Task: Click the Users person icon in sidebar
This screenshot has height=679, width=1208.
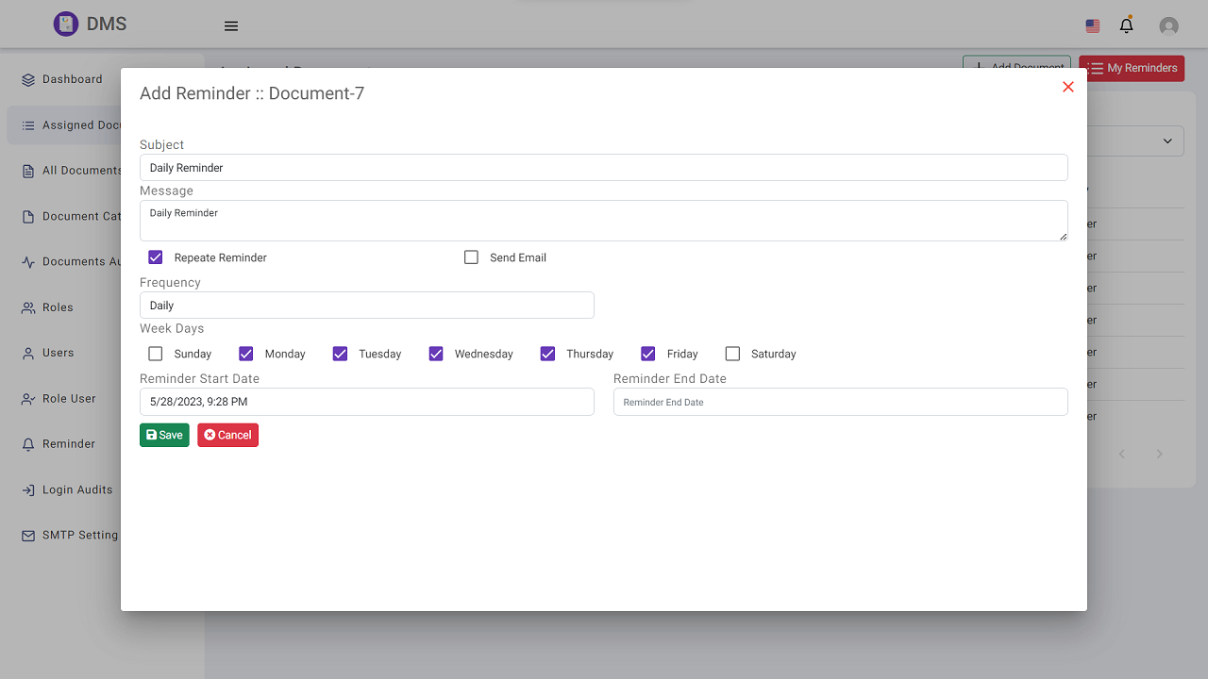Action: (28, 354)
